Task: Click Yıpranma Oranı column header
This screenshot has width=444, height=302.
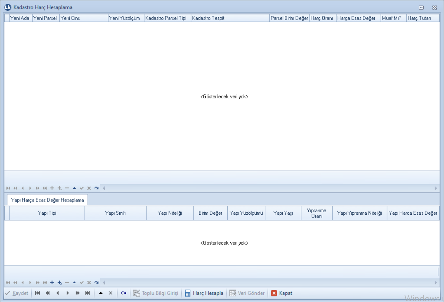Action: coord(317,213)
